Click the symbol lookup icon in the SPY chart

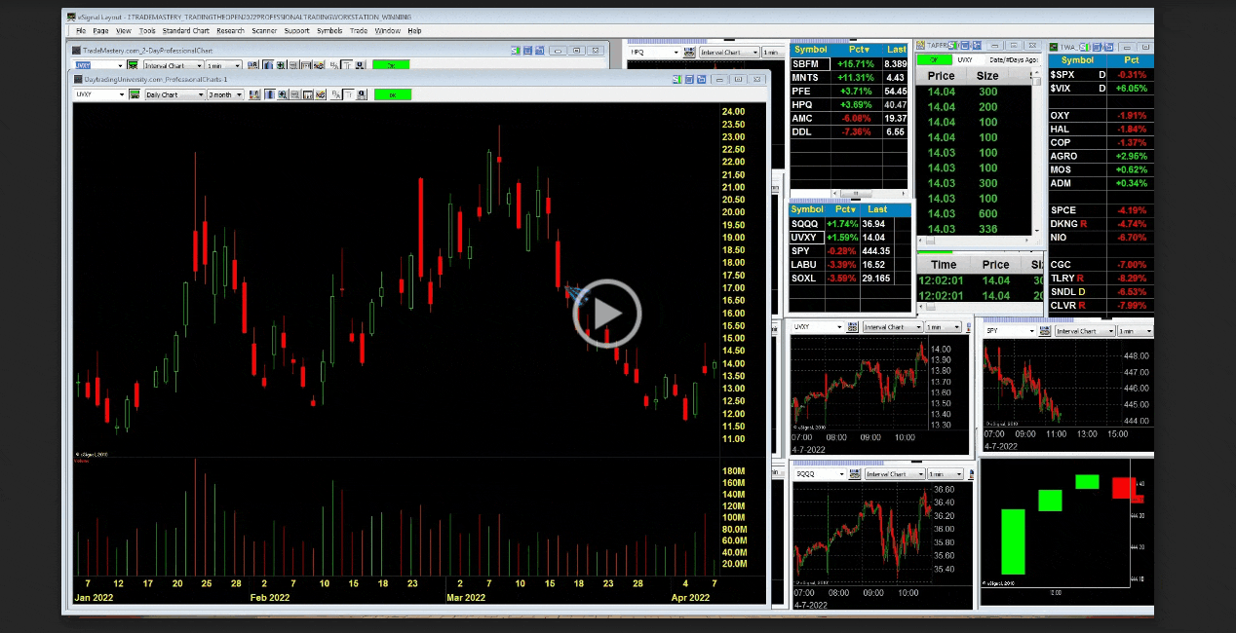(x=1044, y=331)
